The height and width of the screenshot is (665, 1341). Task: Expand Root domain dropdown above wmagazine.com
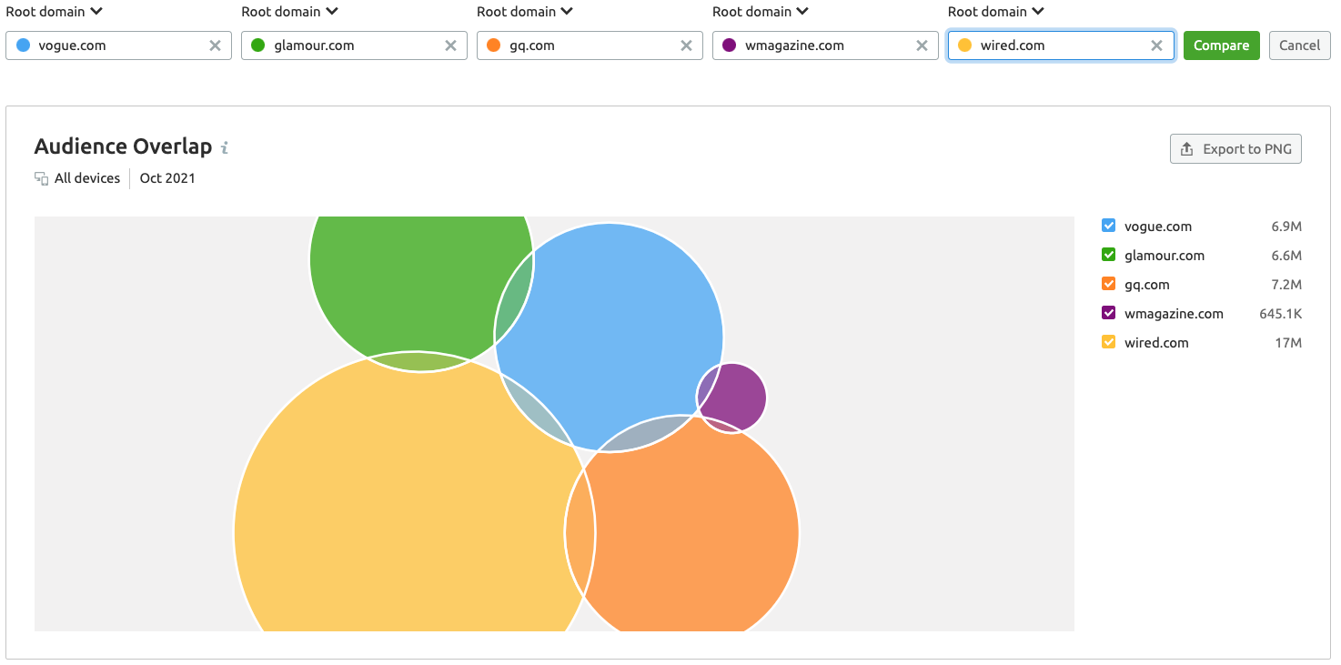[x=761, y=12]
